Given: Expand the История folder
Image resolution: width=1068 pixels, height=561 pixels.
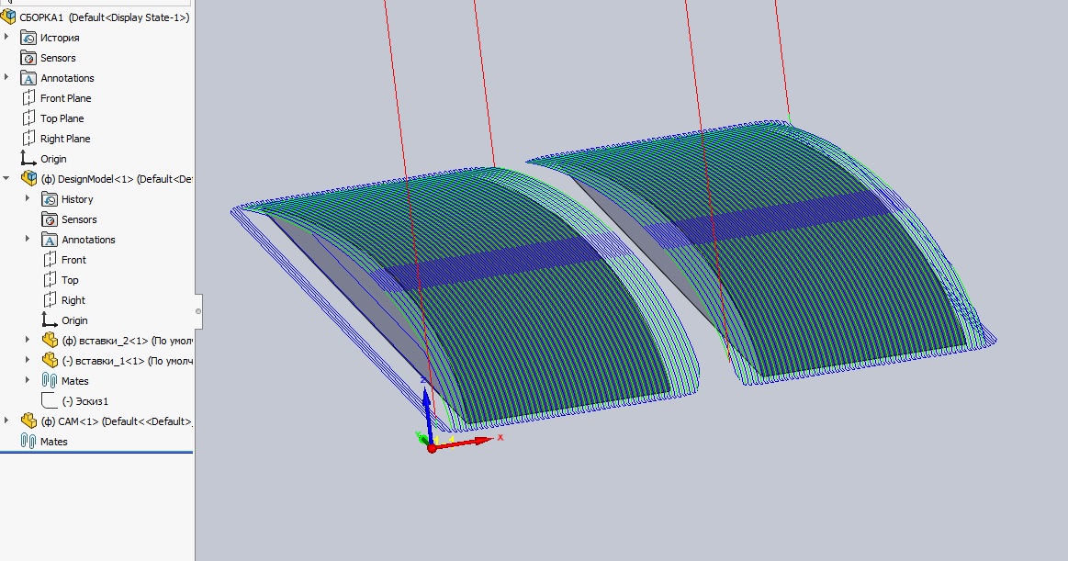Looking at the screenshot, I should [x=6, y=37].
